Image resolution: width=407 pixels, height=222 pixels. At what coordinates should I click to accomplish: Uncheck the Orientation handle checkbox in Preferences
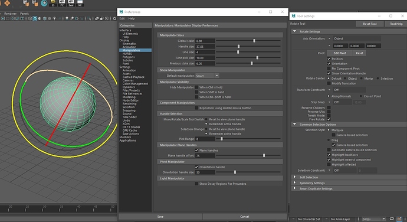point(196,167)
